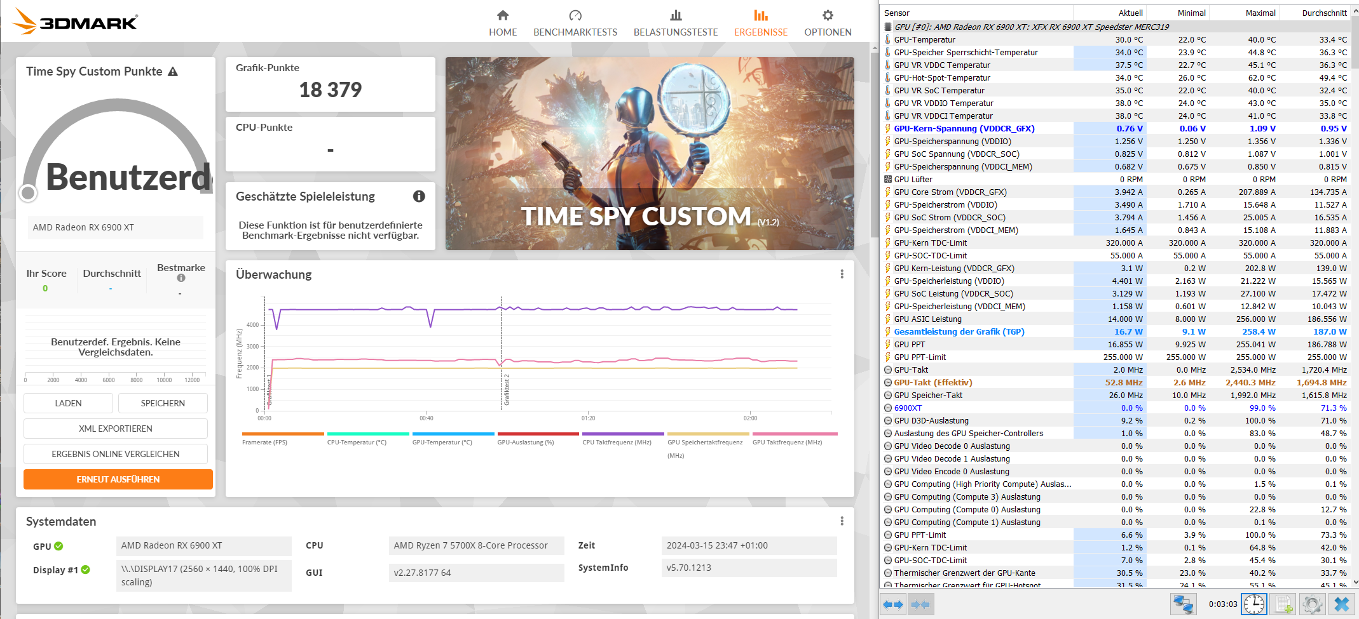Select the GPU Speicher-Takt row
This screenshot has width=1359, height=619.
tap(1115, 395)
